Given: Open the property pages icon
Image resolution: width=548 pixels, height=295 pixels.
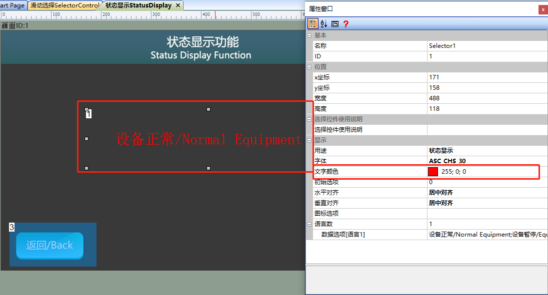Looking at the screenshot, I should coord(335,24).
